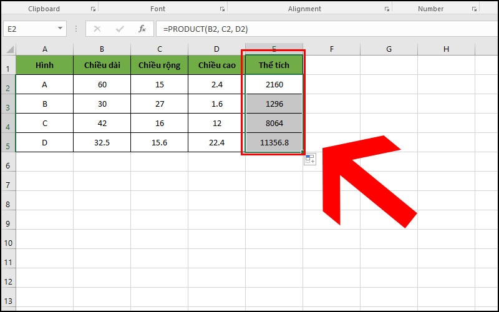Select column G header

[x=389, y=49]
